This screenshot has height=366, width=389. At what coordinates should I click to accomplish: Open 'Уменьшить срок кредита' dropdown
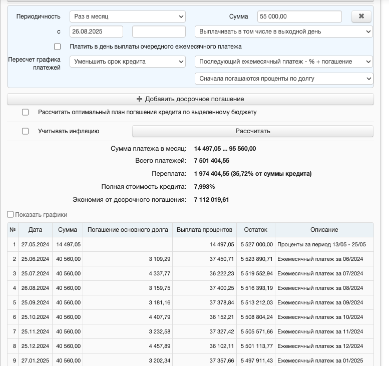click(128, 62)
